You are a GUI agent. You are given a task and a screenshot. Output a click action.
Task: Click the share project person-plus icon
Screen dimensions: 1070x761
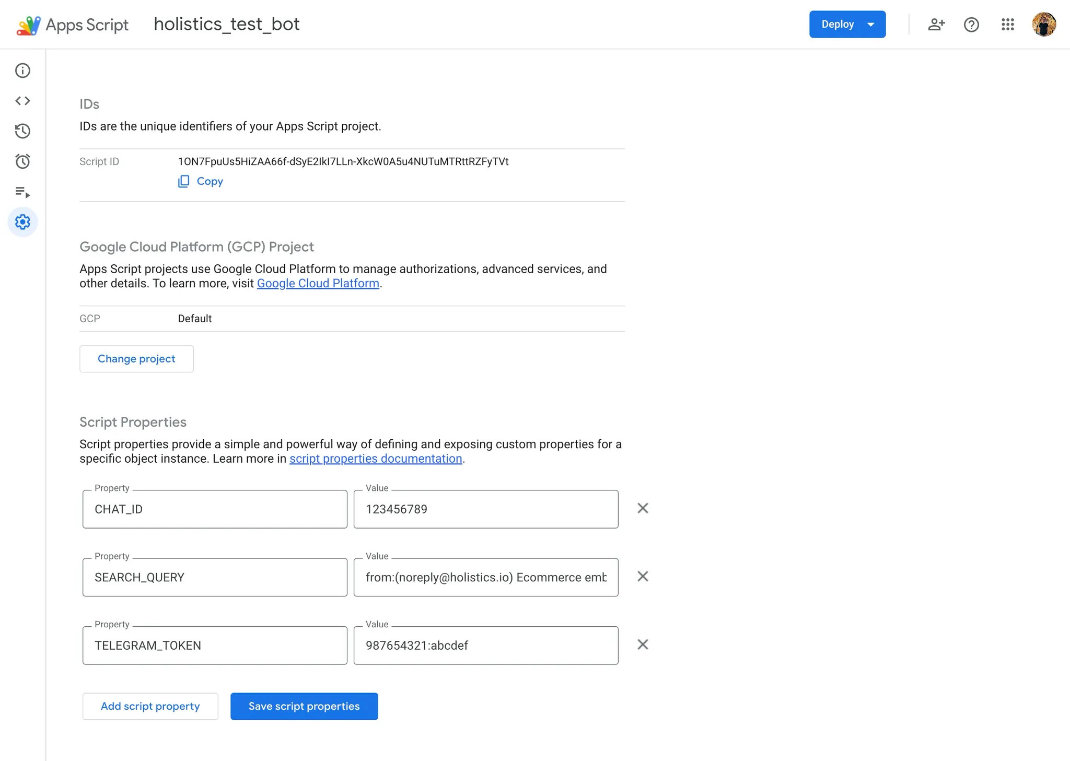coord(936,25)
